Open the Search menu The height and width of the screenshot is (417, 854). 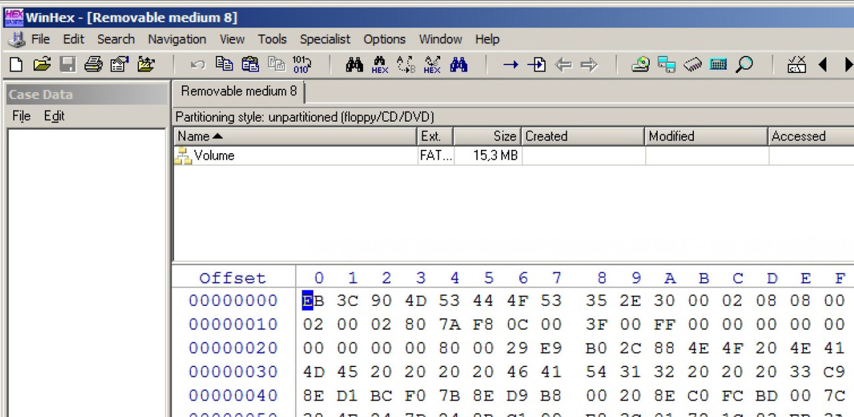[116, 39]
